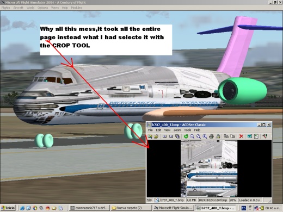The image size is (283, 212).
Task: Click the printer icon in ACDSee toolbar
Action: point(211,136)
